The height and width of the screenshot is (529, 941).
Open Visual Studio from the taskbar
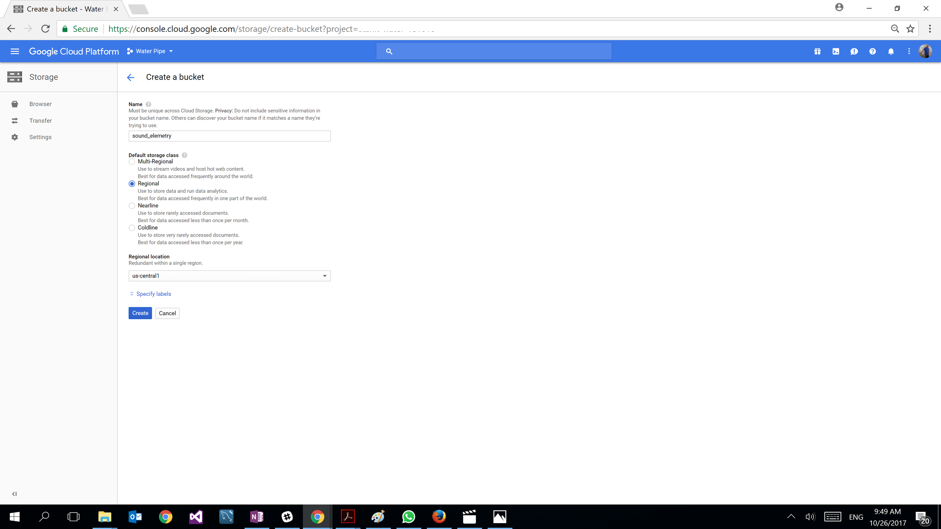[x=196, y=517]
